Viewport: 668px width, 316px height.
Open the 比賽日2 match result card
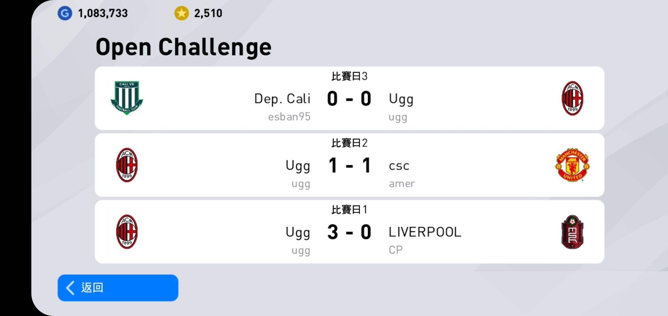coord(349,165)
